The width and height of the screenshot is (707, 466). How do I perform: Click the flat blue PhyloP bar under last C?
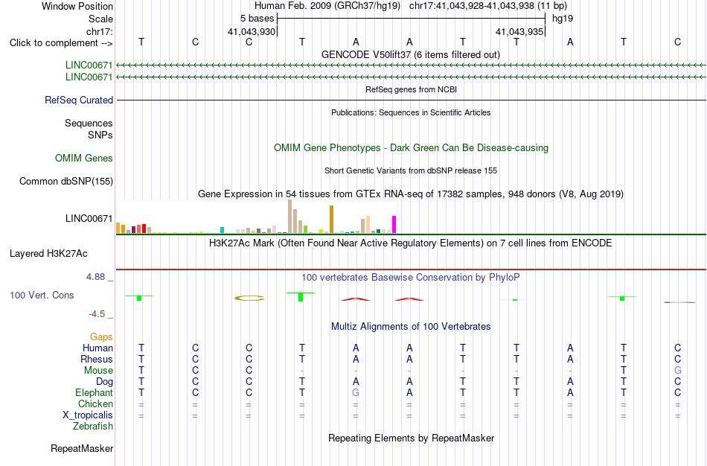(679, 301)
